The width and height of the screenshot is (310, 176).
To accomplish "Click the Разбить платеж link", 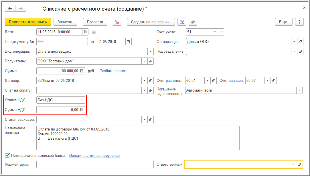I will click(x=113, y=71).
